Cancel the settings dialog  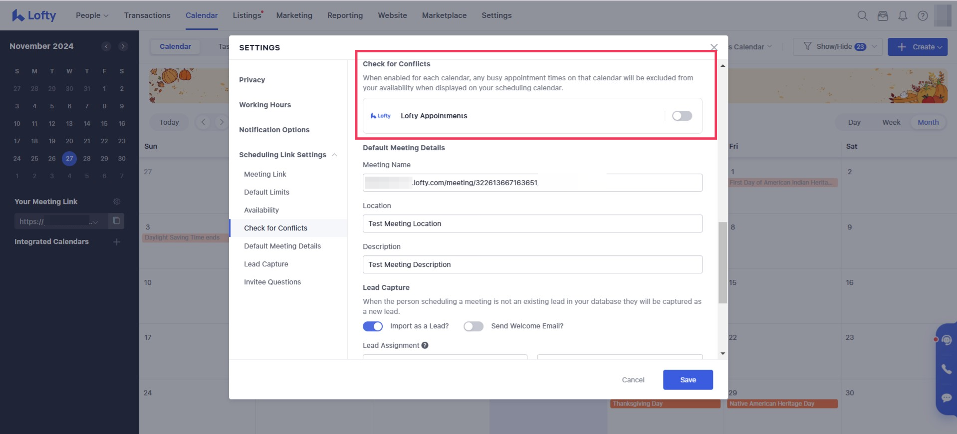click(633, 380)
